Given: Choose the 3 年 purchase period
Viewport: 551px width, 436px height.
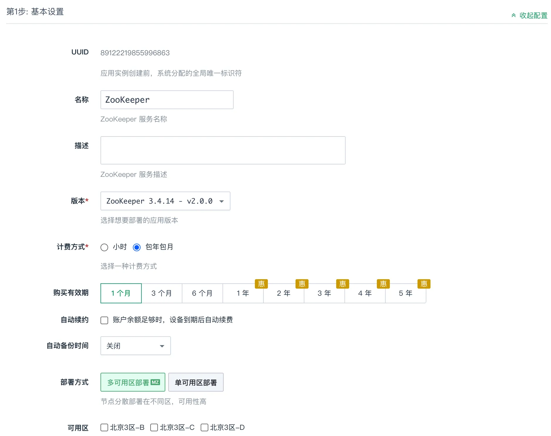Looking at the screenshot, I should pos(324,293).
